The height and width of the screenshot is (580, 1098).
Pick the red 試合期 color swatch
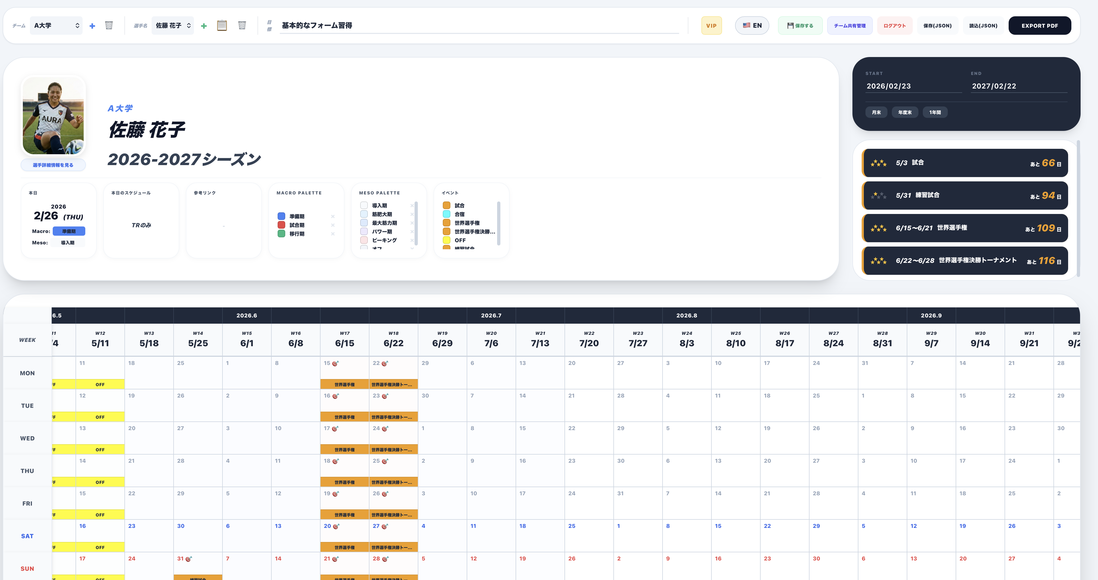tap(281, 225)
